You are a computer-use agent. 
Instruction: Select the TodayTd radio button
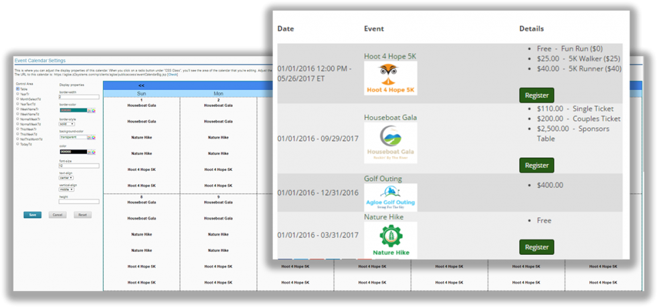pyautogui.click(x=17, y=144)
